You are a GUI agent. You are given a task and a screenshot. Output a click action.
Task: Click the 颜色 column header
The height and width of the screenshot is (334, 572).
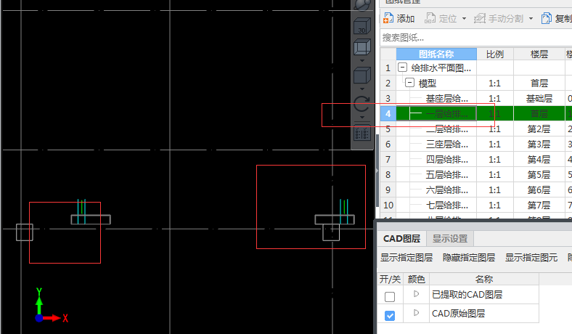click(416, 280)
